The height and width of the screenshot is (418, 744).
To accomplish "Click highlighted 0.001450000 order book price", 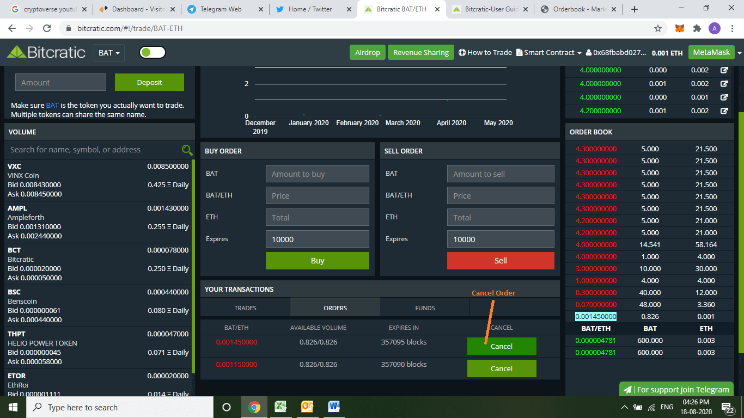I will point(596,316).
